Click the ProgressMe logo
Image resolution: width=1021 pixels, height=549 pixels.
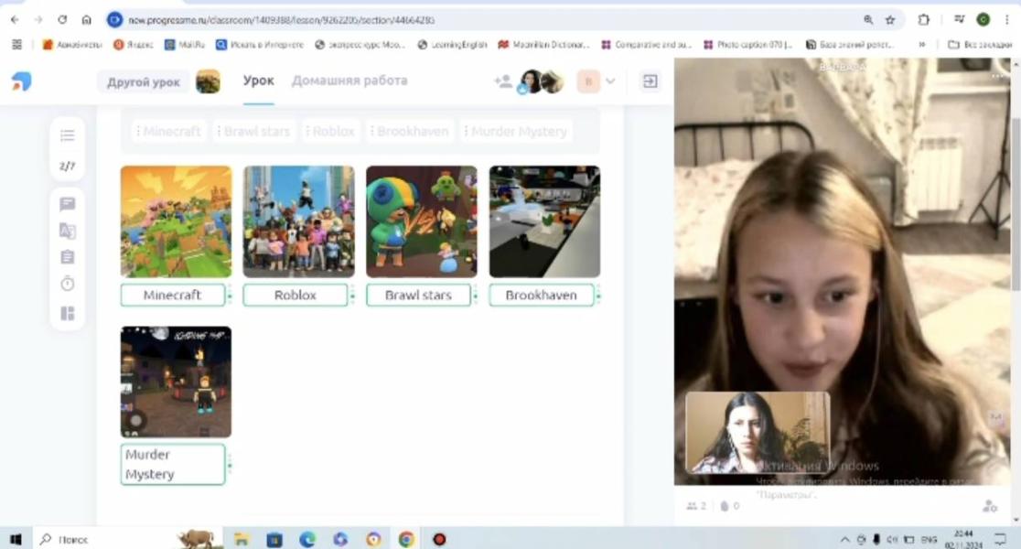(x=21, y=81)
